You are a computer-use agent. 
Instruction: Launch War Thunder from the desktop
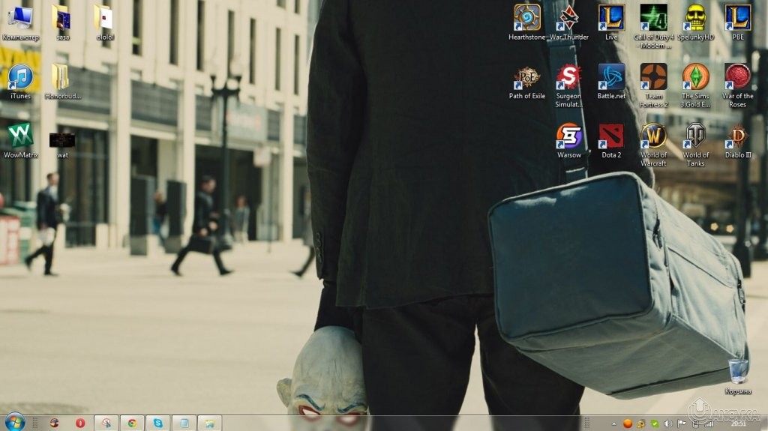click(569, 18)
